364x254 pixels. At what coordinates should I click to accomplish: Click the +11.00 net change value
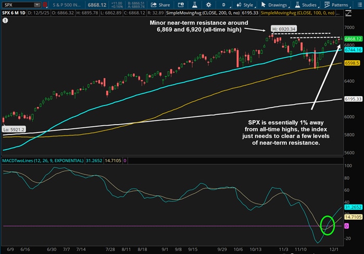[117, 3]
